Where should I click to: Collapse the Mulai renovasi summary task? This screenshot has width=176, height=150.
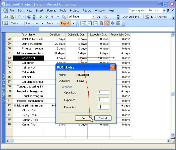[15, 53]
